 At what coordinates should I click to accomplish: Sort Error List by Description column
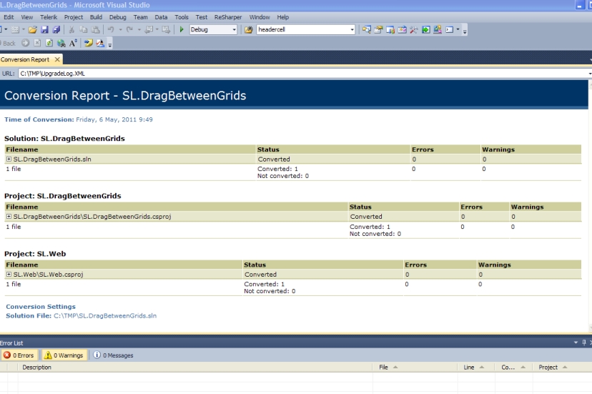[194, 367]
